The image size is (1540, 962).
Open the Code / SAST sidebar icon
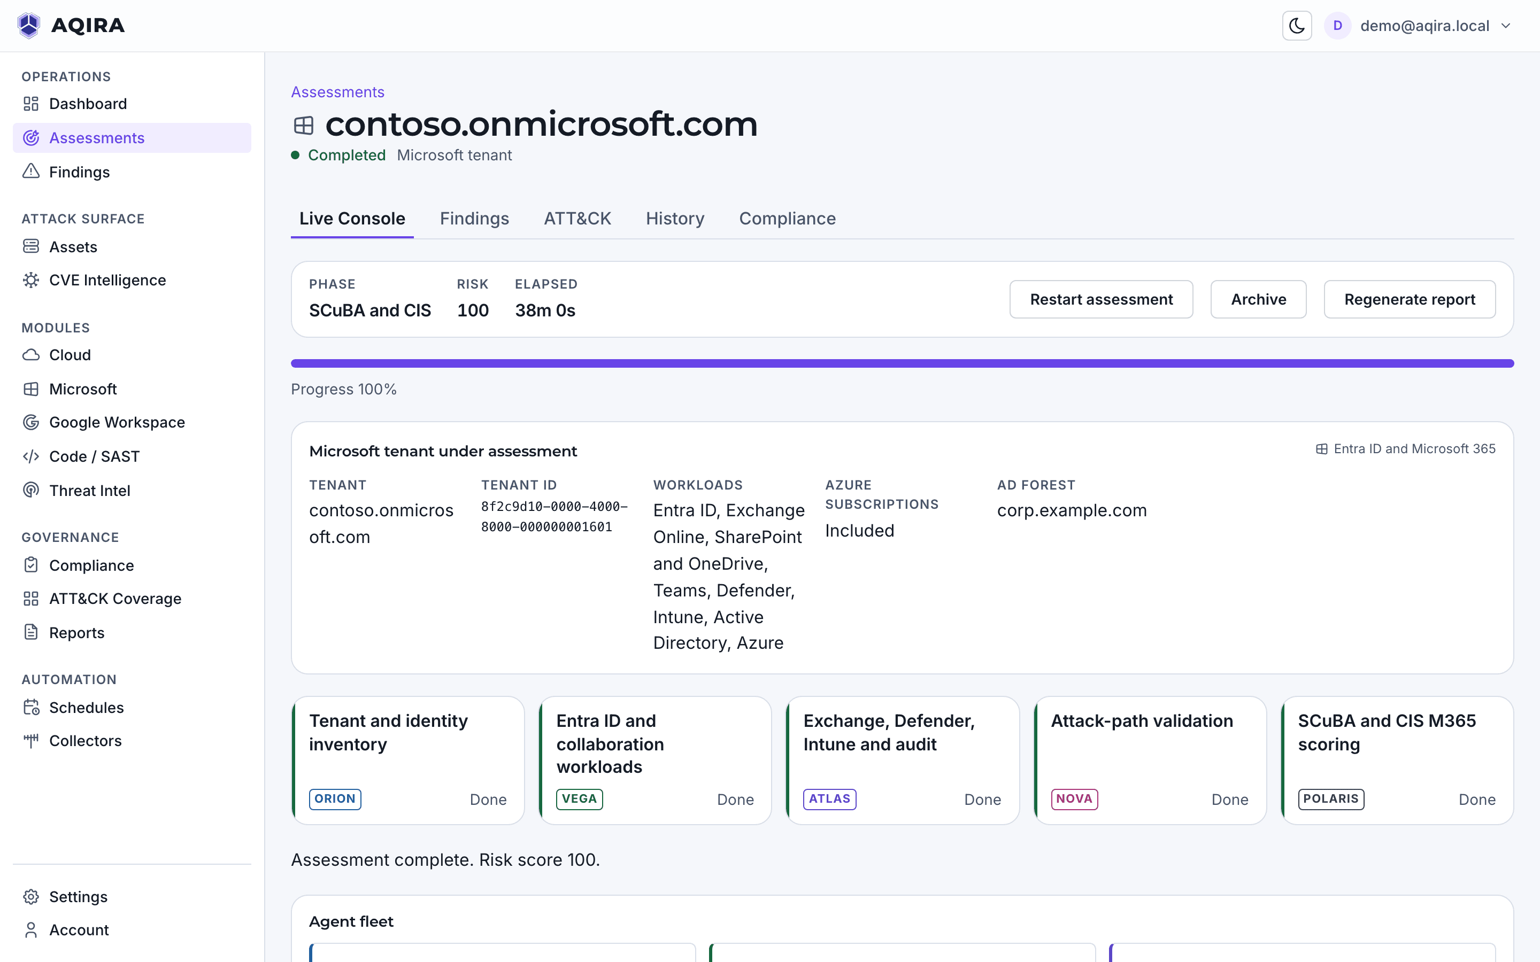(30, 456)
